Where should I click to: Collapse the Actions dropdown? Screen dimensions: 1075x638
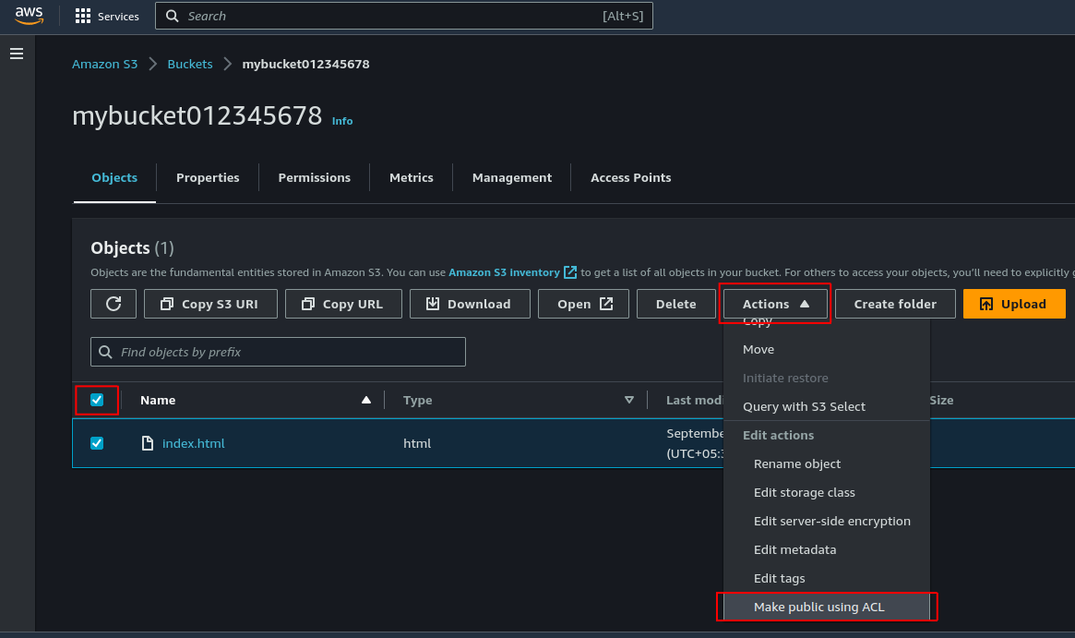pyautogui.click(x=775, y=304)
